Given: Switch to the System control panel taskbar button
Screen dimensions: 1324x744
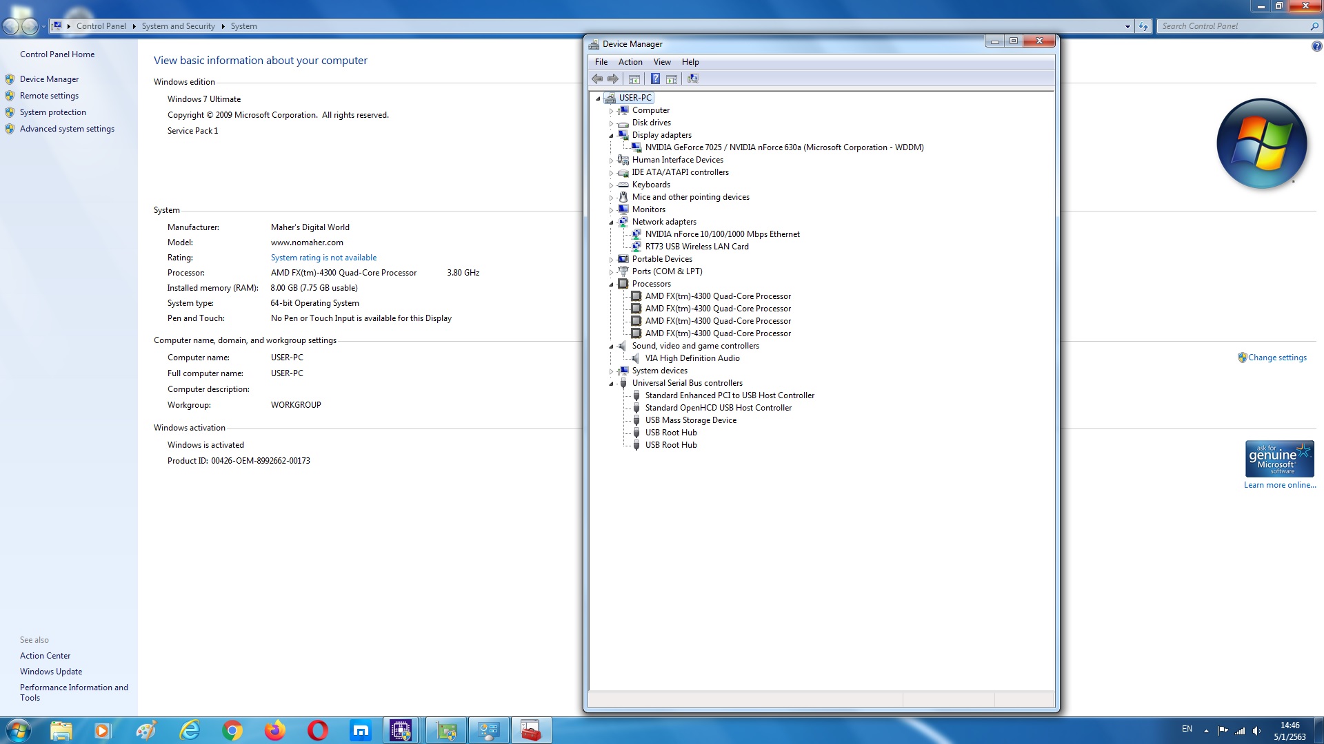Looking at the screenshot, I should click(489, 730).
